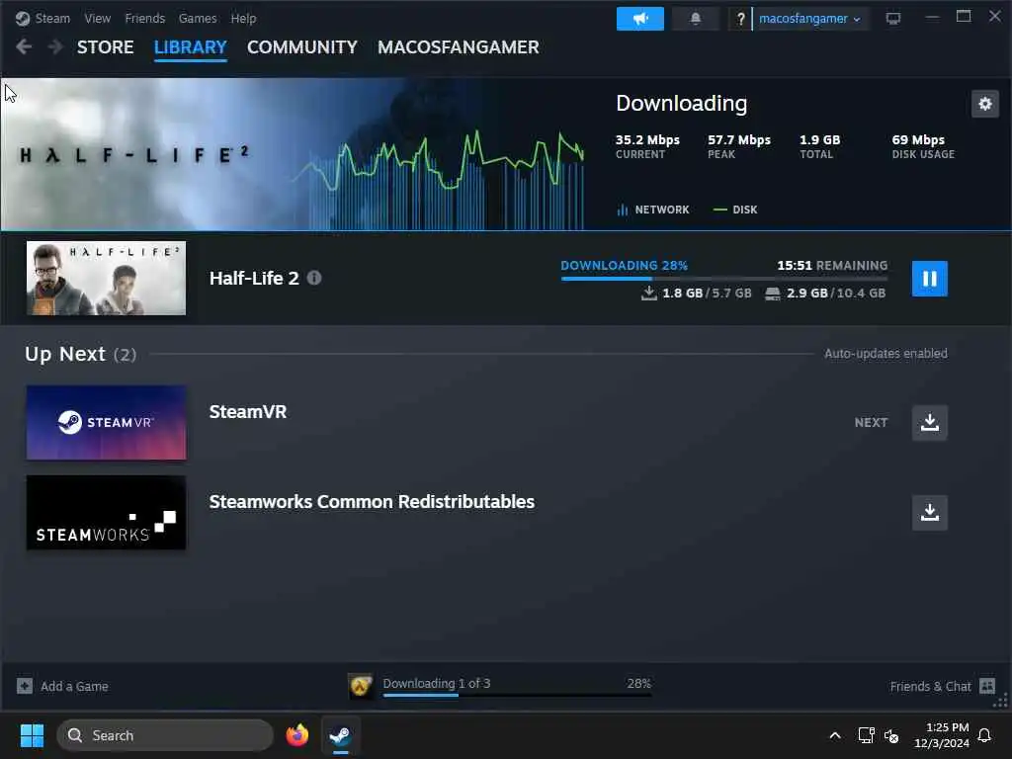Open the View menu
This screenshot has height=759, width=1012.
[98, 18]
